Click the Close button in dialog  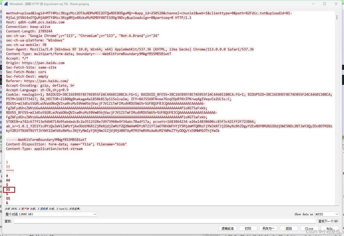click(x=309, y=228)
